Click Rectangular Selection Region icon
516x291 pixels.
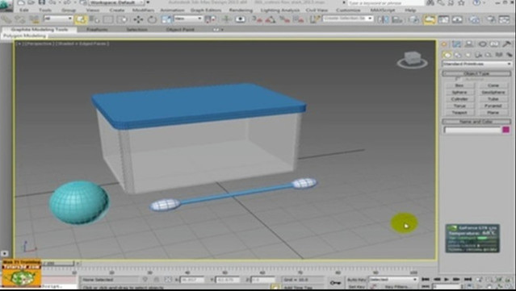tap(108, 19)
